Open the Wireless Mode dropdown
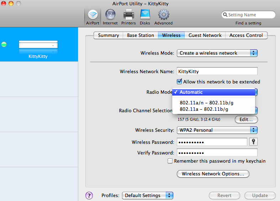Image resolution: width=280 pixels, height=201 pixels. [x=217, y=53]
